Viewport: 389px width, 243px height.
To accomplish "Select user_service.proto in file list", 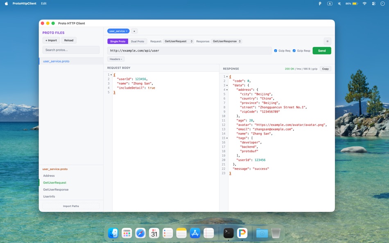I will [x=71, y=61].
